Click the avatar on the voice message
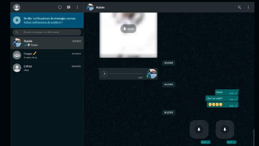This screenshot has height=146, width=259. [x=152, y=74]
